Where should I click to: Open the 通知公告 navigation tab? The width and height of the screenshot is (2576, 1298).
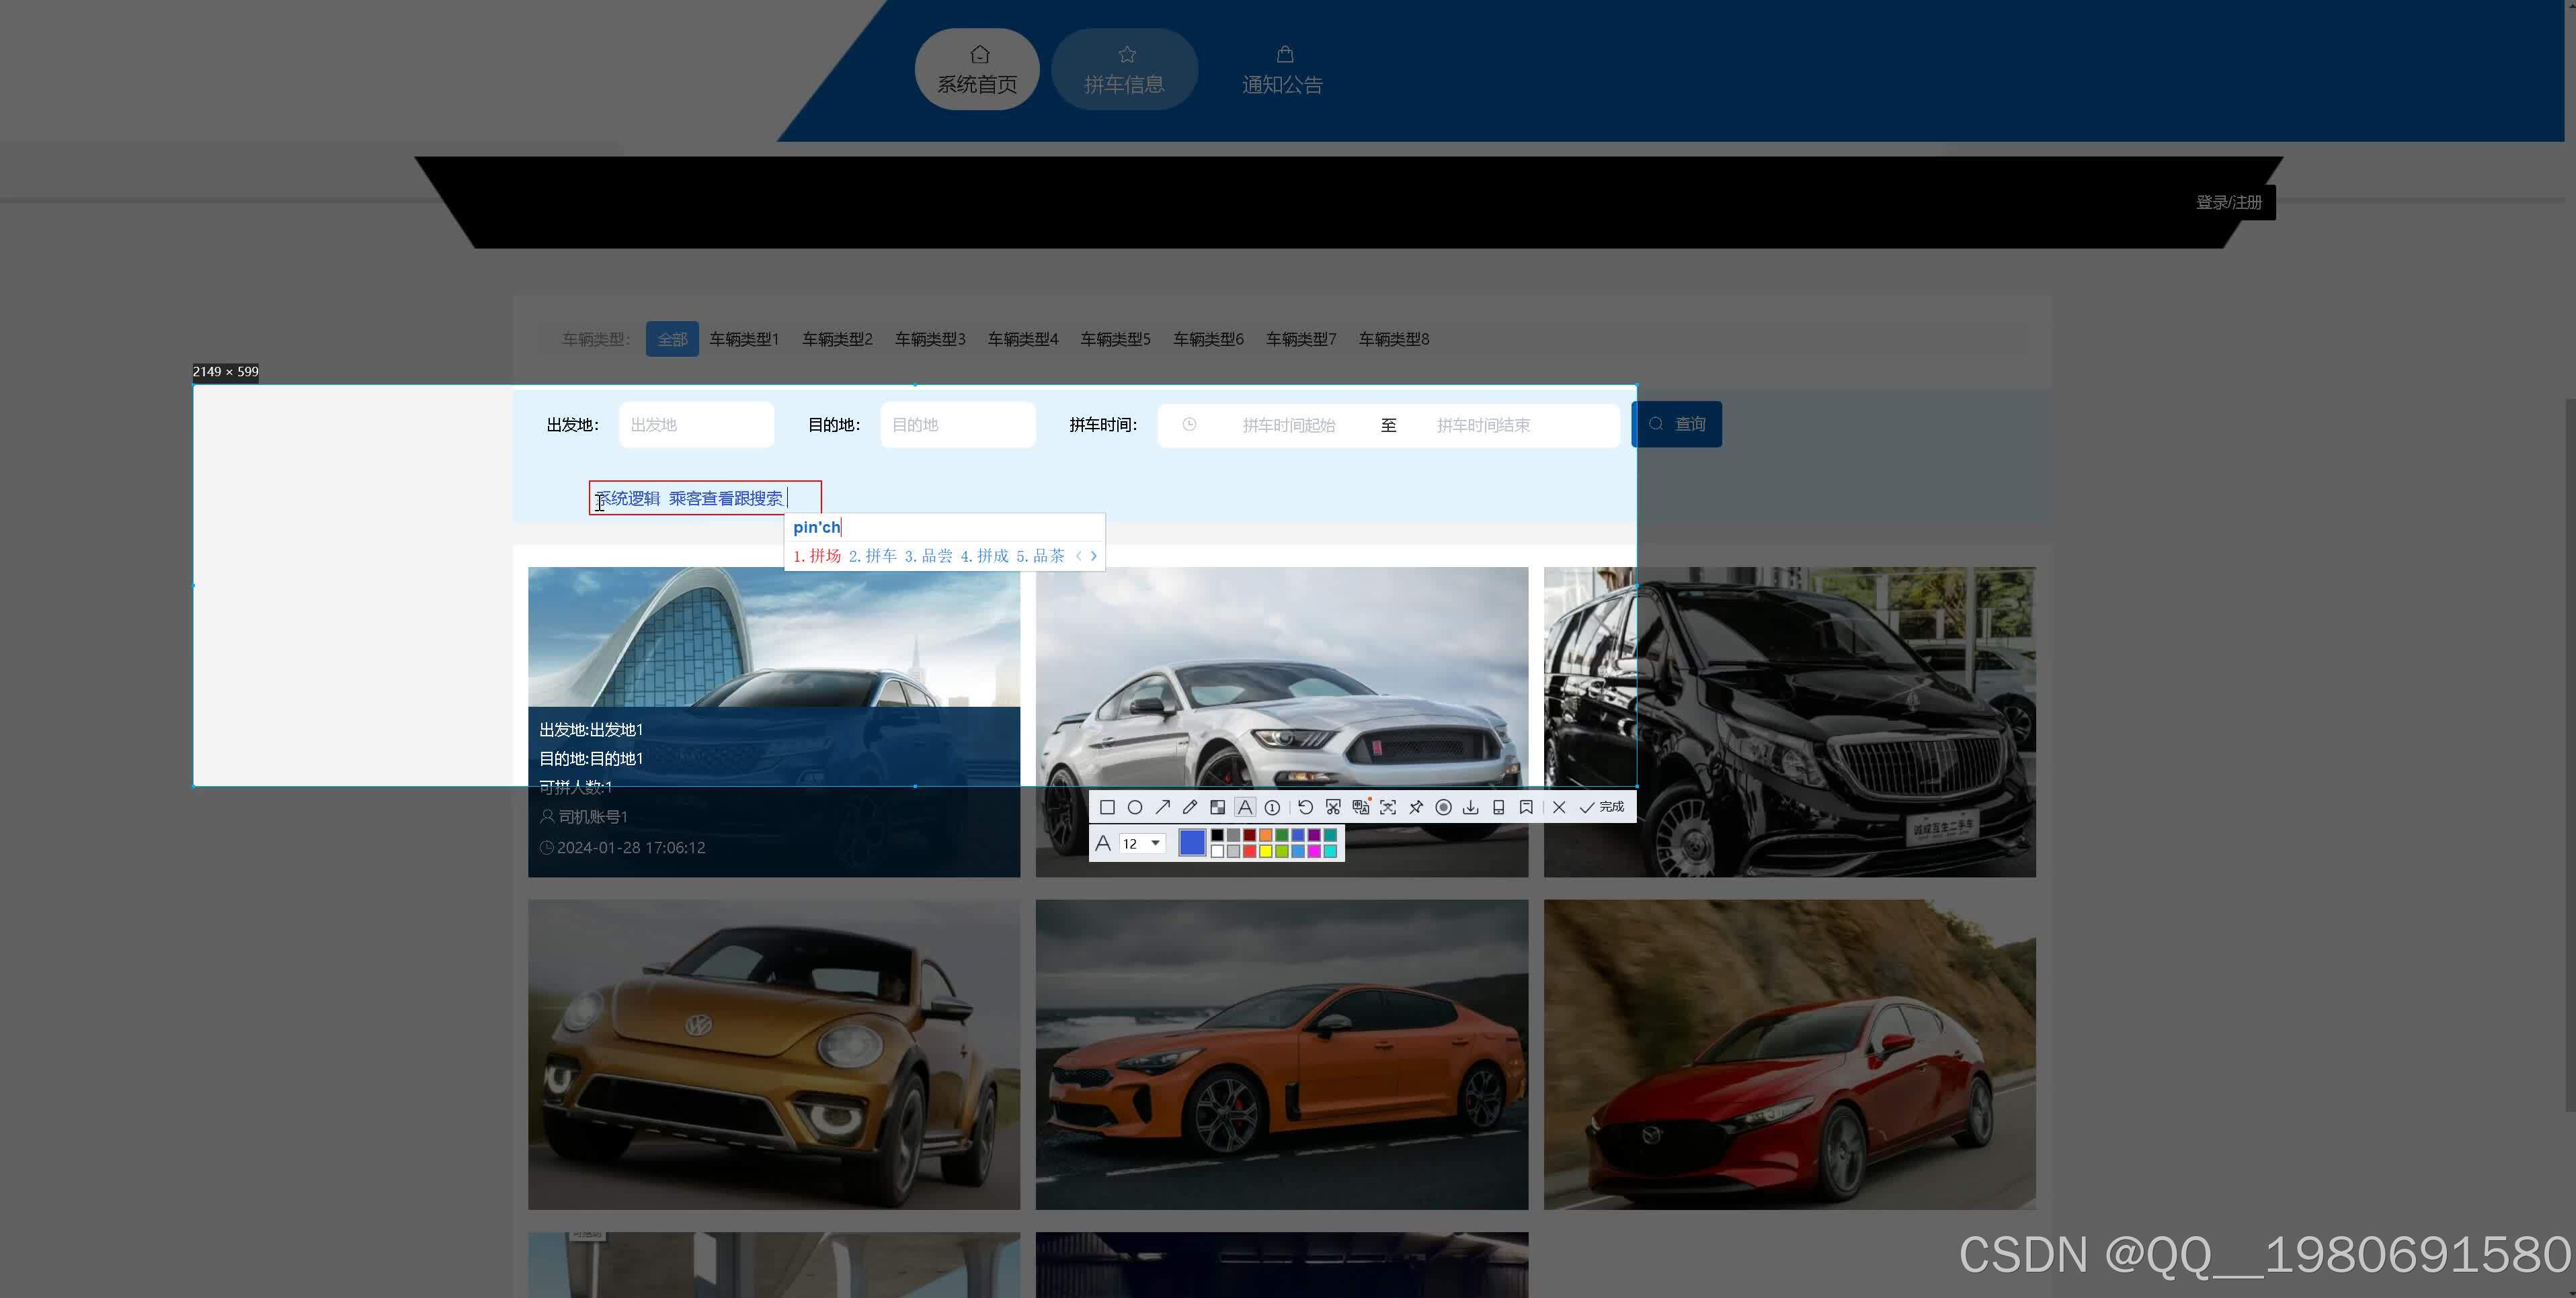pos(1282,69)
